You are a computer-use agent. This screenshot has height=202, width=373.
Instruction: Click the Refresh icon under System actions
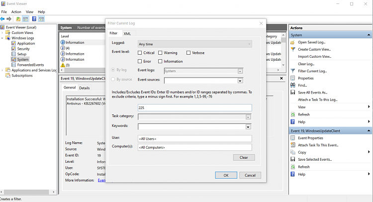(293, 114)
